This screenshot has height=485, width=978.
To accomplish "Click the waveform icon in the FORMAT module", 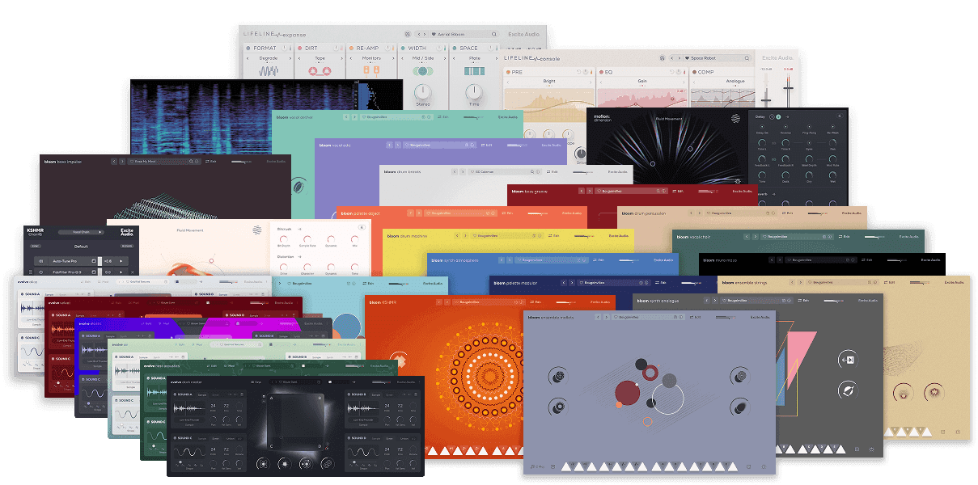I will click(x=269, y=70).
